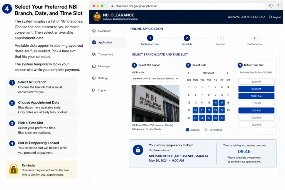This screenshot has height=190, width=285.
Task: Select the Application document icon in sidebar
Action: tap(94, 42)
